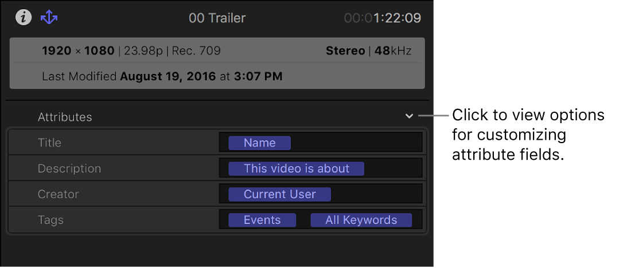
Task: Click the Creator attribute label
Action: click(x=58, y=194)
